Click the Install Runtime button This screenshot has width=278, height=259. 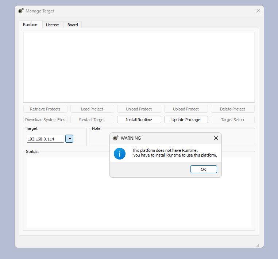(x=139, y=120)
